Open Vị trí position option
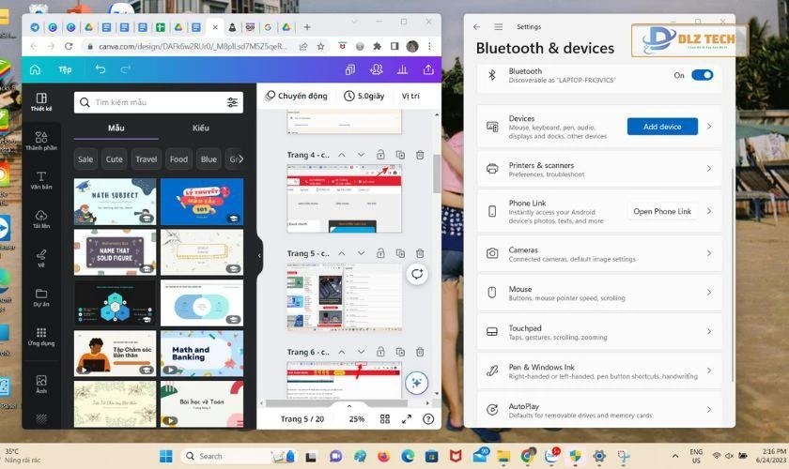This screenshot has width=789, height=469. [x=410, y=96]
